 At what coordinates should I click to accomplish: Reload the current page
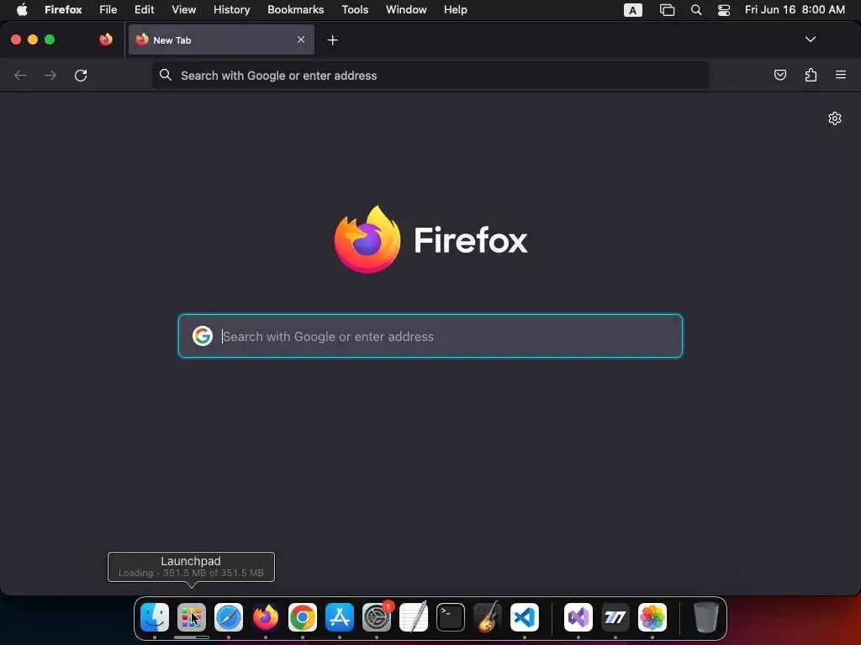click(x=81, y=75)
